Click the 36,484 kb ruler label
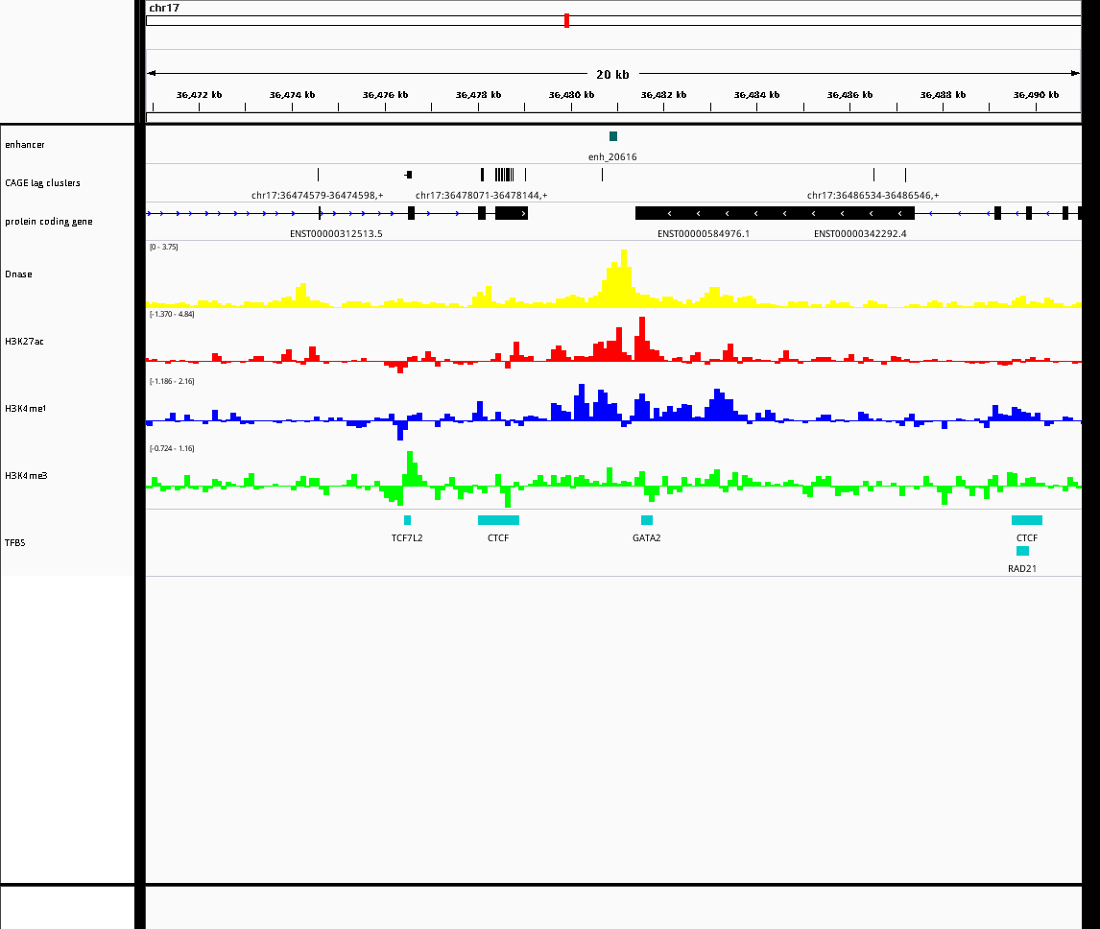The image size is (1100, 929). [757, 95]
